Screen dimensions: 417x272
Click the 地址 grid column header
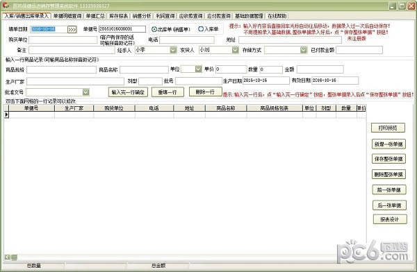[x=189, y=108]
